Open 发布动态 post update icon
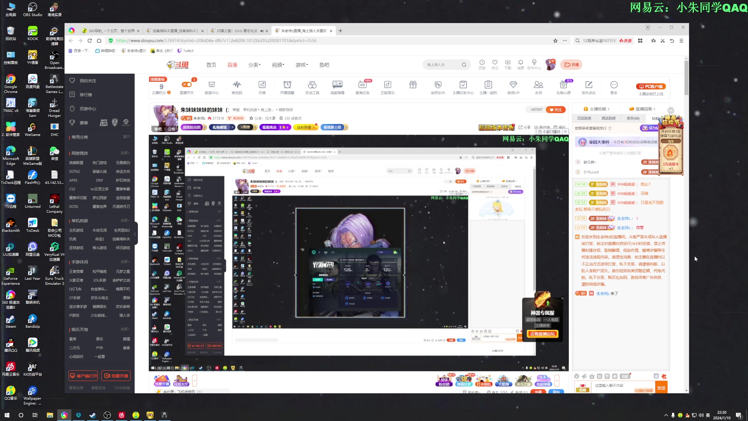748x421 pixels. (x=589, y=85)
